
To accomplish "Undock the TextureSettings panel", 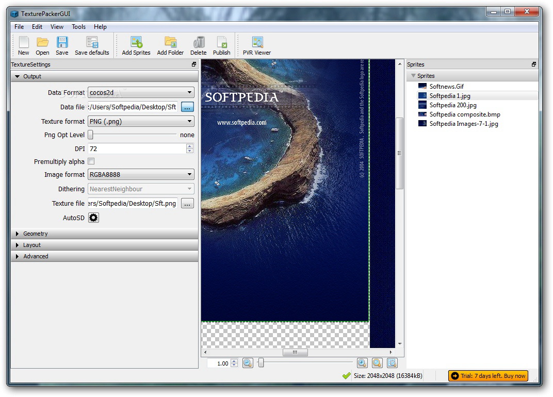I will 194,64.
